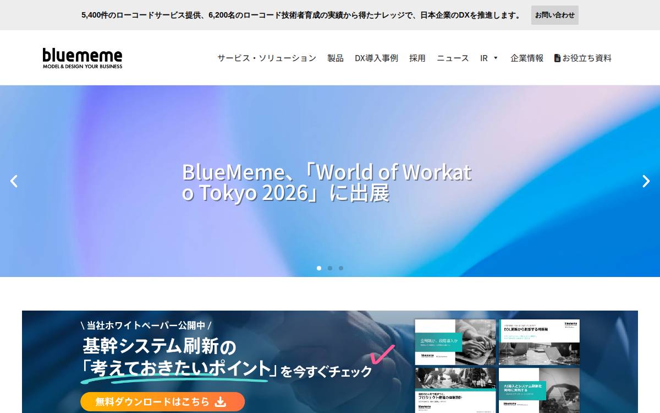Advance carousel with right arrow
Screen dimensions: 660x413
tap(646, 181)
